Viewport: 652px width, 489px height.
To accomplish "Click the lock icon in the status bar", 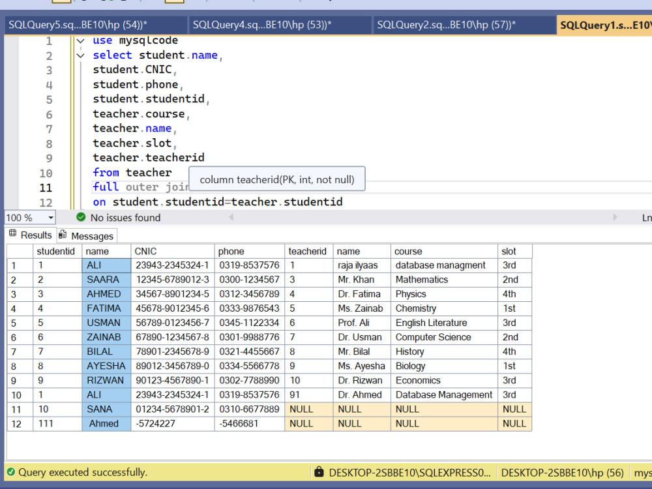I will tap(319, 472).
